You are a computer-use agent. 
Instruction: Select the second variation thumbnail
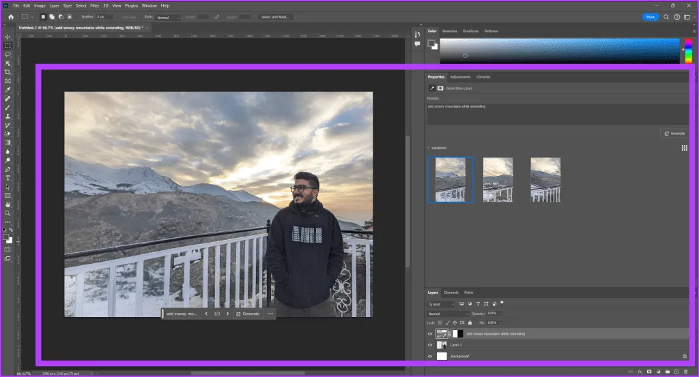coord(498,179)
